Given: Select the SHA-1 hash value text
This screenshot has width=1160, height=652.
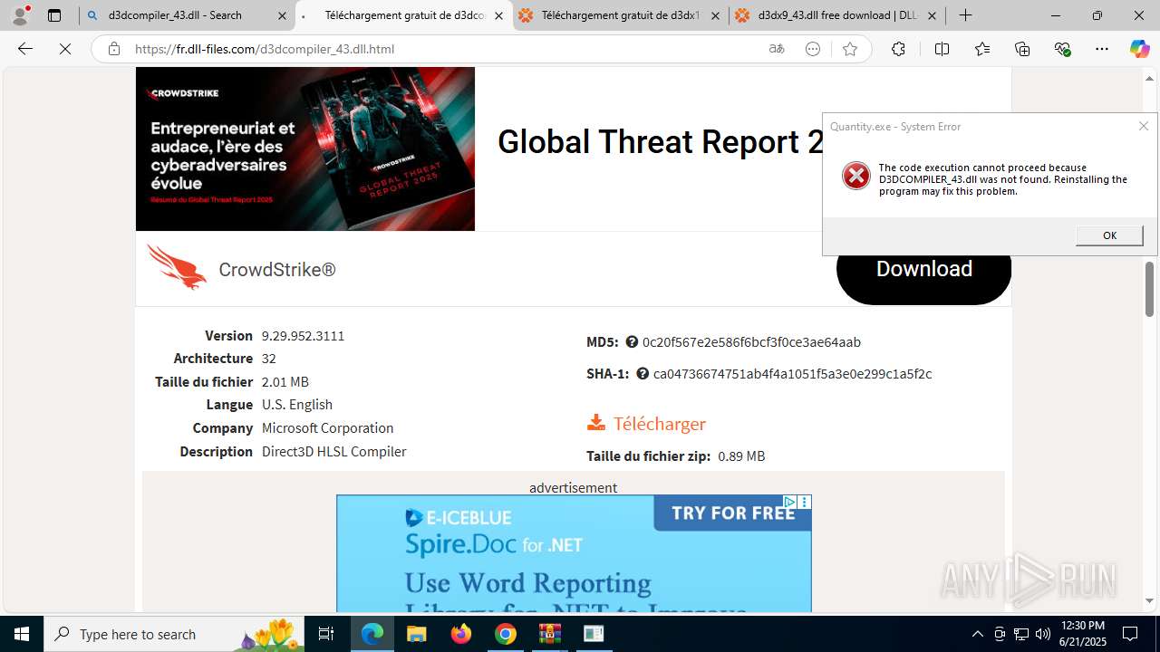Looking at the screenshot, I should pos(792,374).
